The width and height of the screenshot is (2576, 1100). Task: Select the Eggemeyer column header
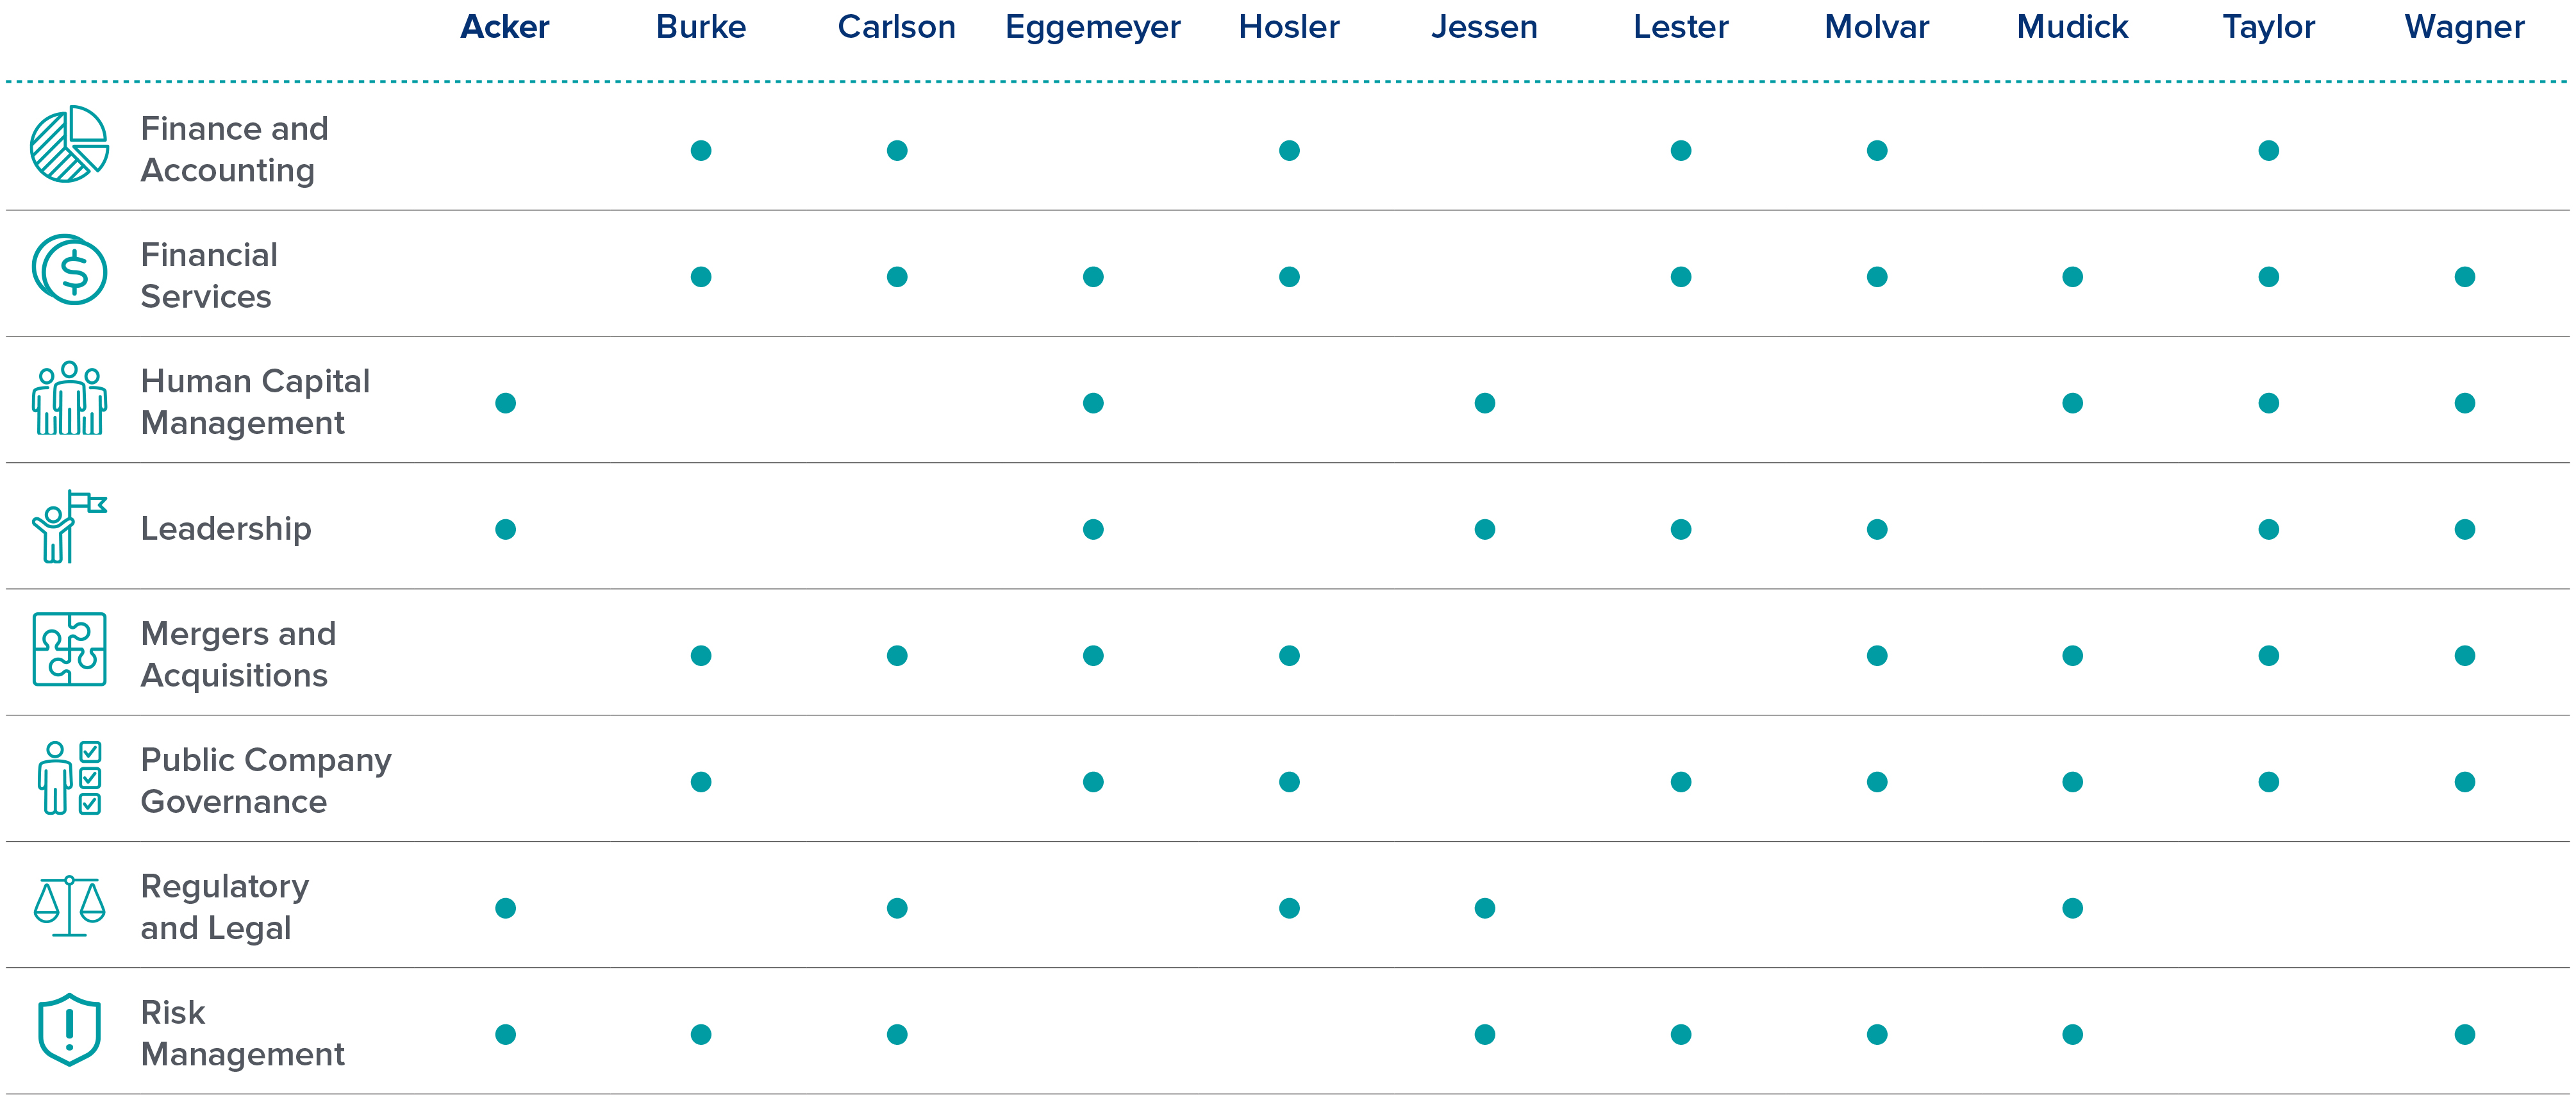click(1092, 27)
